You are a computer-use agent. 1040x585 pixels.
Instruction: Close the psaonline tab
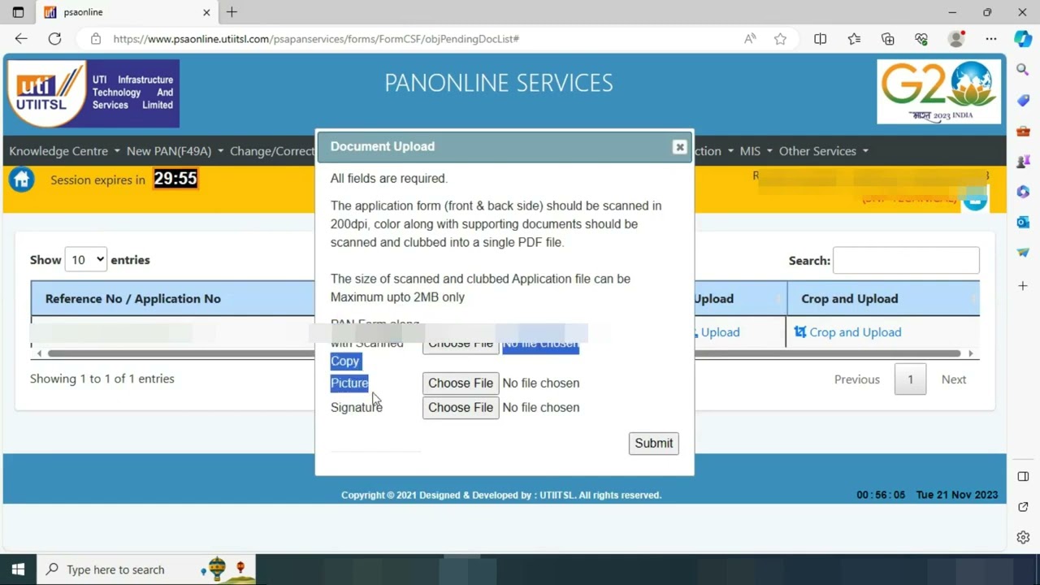pos(206,12)
